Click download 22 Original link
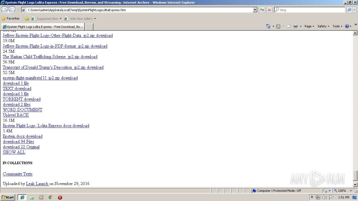This screenshot has height=201, width=358. 21,147
